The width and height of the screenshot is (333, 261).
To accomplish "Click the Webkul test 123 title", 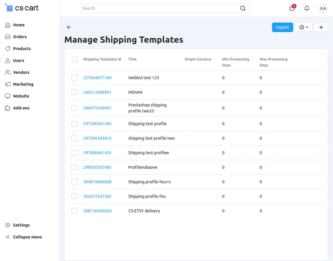I will [144, 77].
